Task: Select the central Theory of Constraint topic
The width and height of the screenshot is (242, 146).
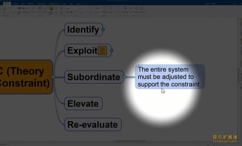Action: pyautogui.click(x=26, y=77)
